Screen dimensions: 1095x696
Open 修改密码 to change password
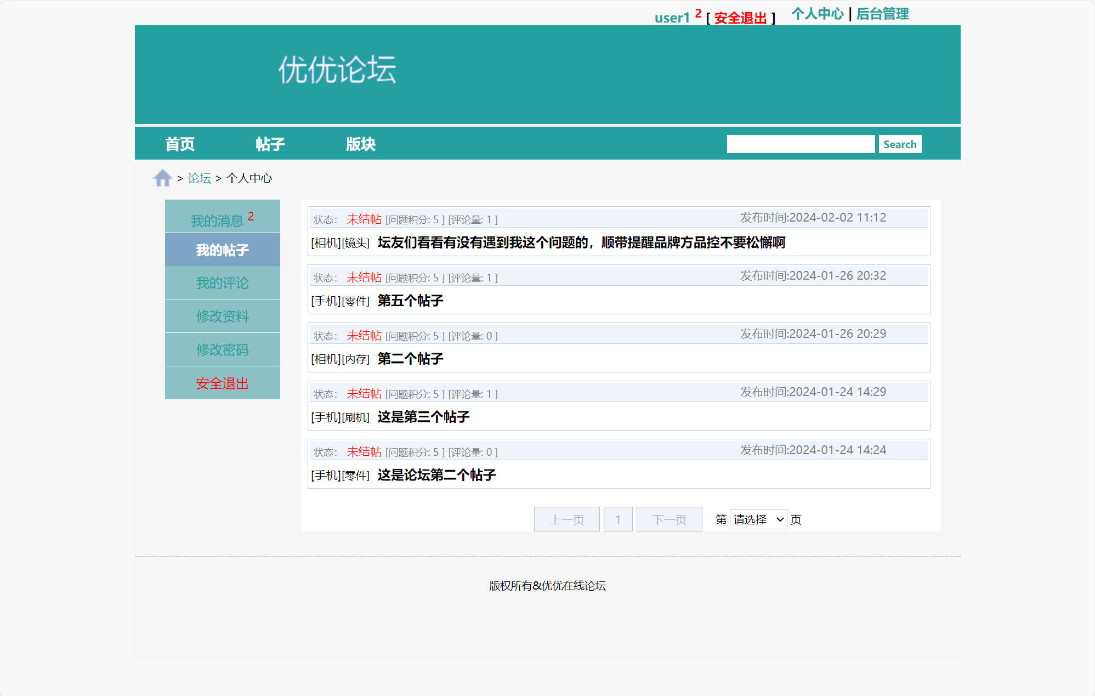pos(222,349)
